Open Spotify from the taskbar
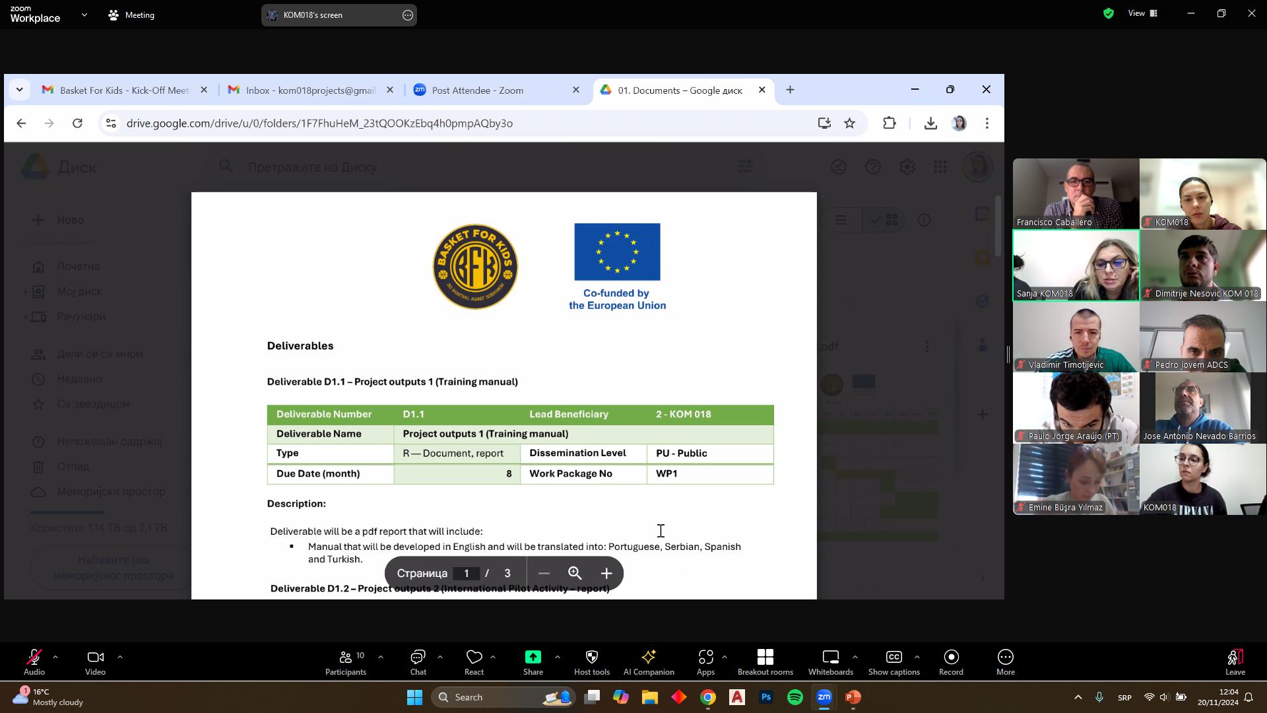This screenshot has height=713, width=1267. [x=795, y=697]
